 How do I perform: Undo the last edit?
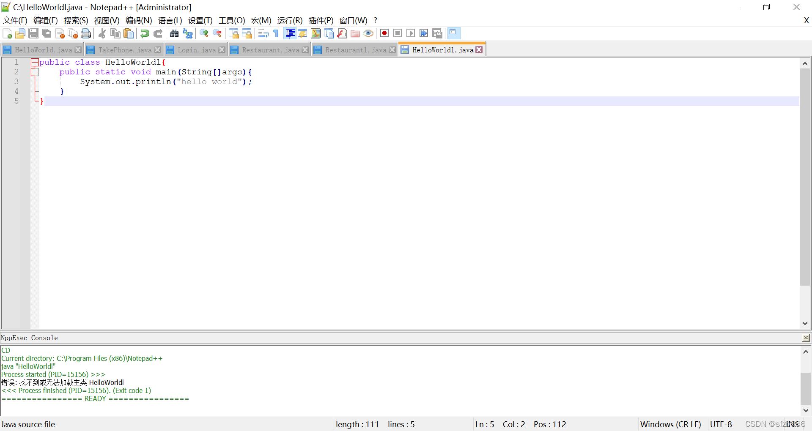click(145, 33)
